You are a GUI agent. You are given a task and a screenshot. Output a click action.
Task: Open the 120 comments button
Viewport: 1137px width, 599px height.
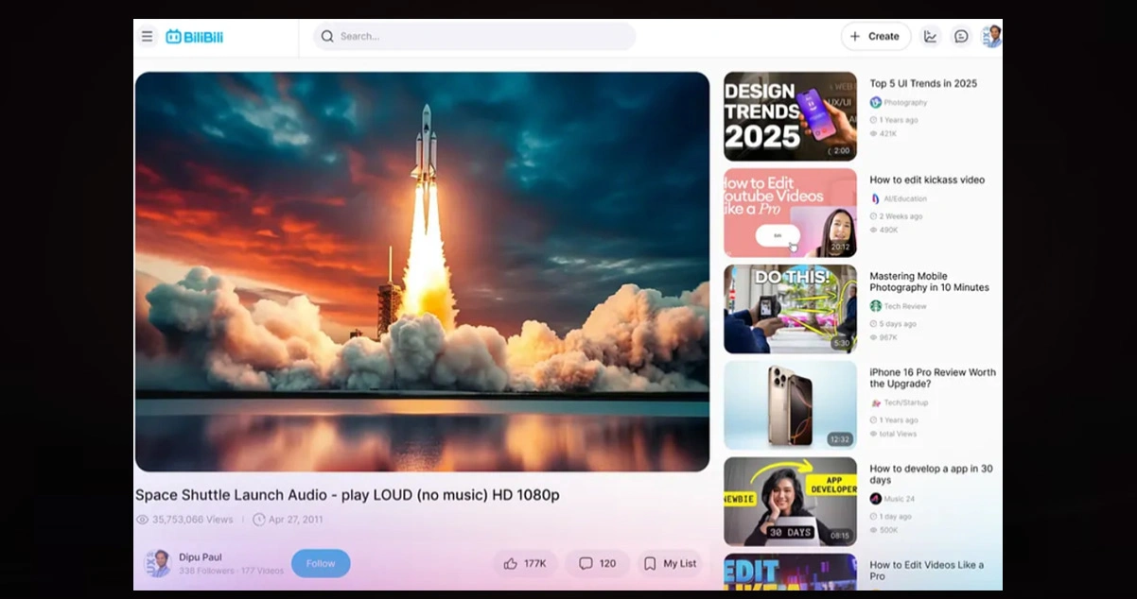pyautogui.click(x=597, y=563)
